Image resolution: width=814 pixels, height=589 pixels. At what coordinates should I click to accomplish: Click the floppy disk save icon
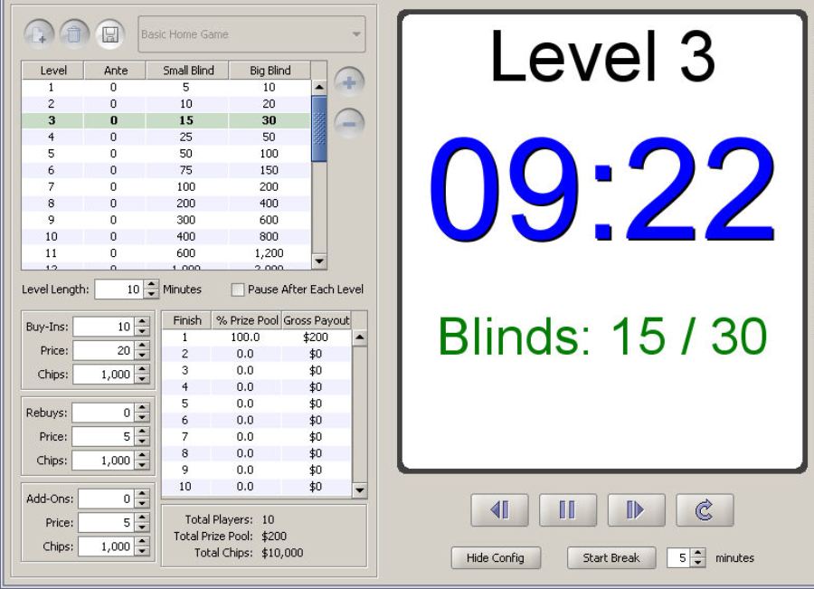click(109, 35)
